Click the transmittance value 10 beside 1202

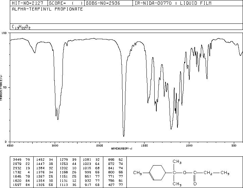click(74, 168)
